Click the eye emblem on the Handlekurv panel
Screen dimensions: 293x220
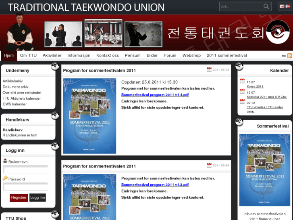pyautogui.click(x=55, y=115)
